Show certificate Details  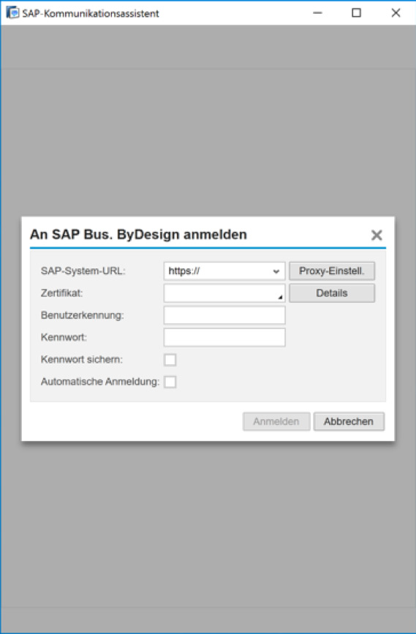pos(332,293)
